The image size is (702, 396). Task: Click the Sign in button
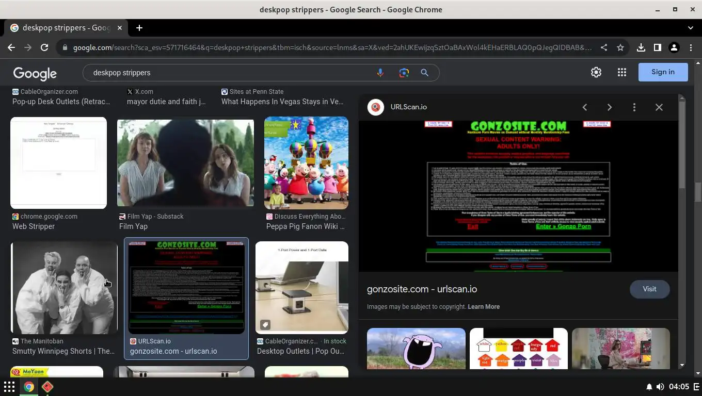coord(663,72)
